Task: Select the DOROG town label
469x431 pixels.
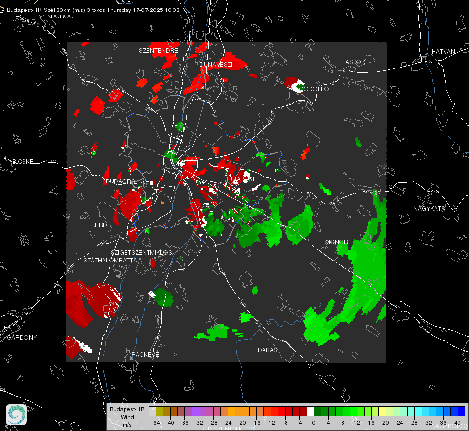Action: point(62,16)
